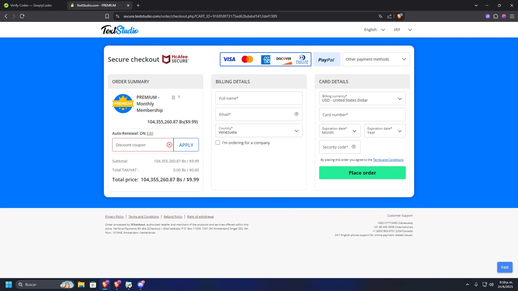Click the taskbar Buscar search box

click(45, 284)
